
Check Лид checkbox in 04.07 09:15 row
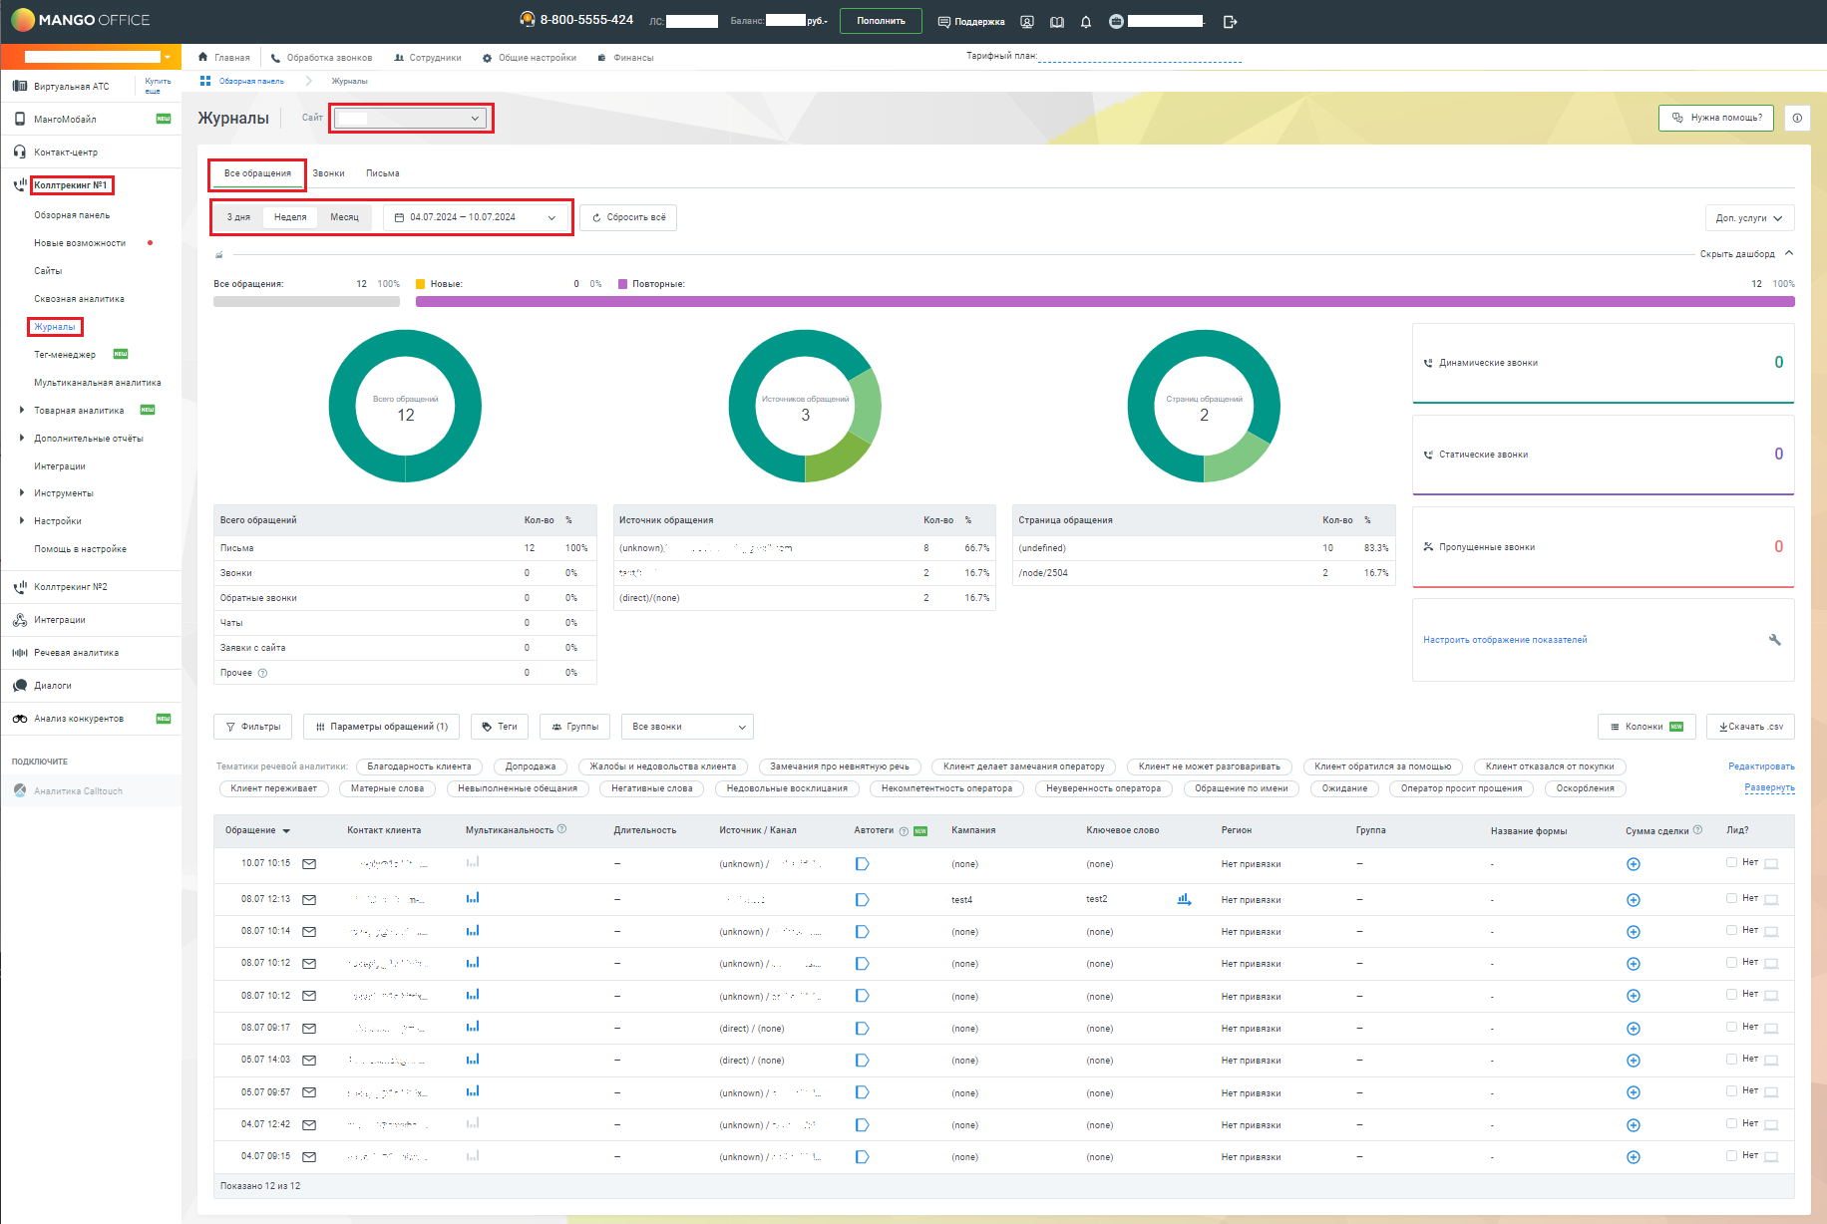pos(1732,1155)
